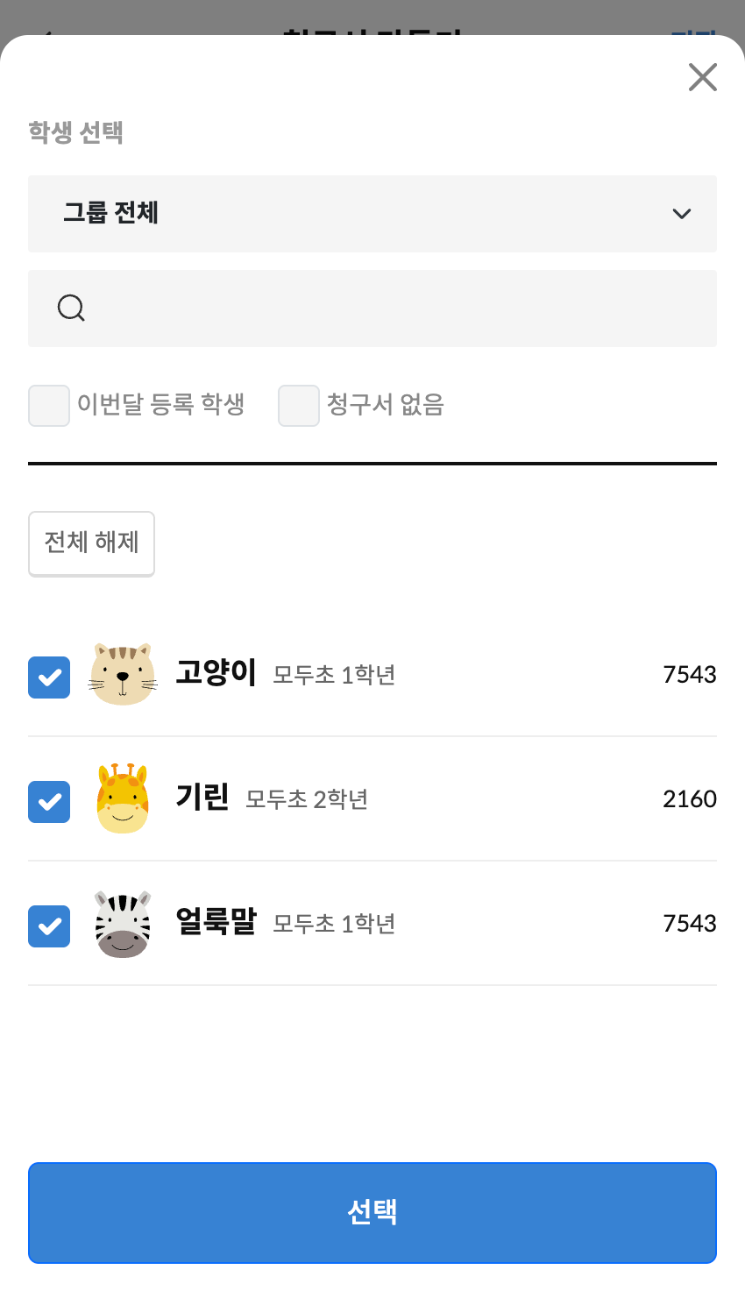
Task: Uncheck the 기린 student checkbox
Action: pos(49,801)
